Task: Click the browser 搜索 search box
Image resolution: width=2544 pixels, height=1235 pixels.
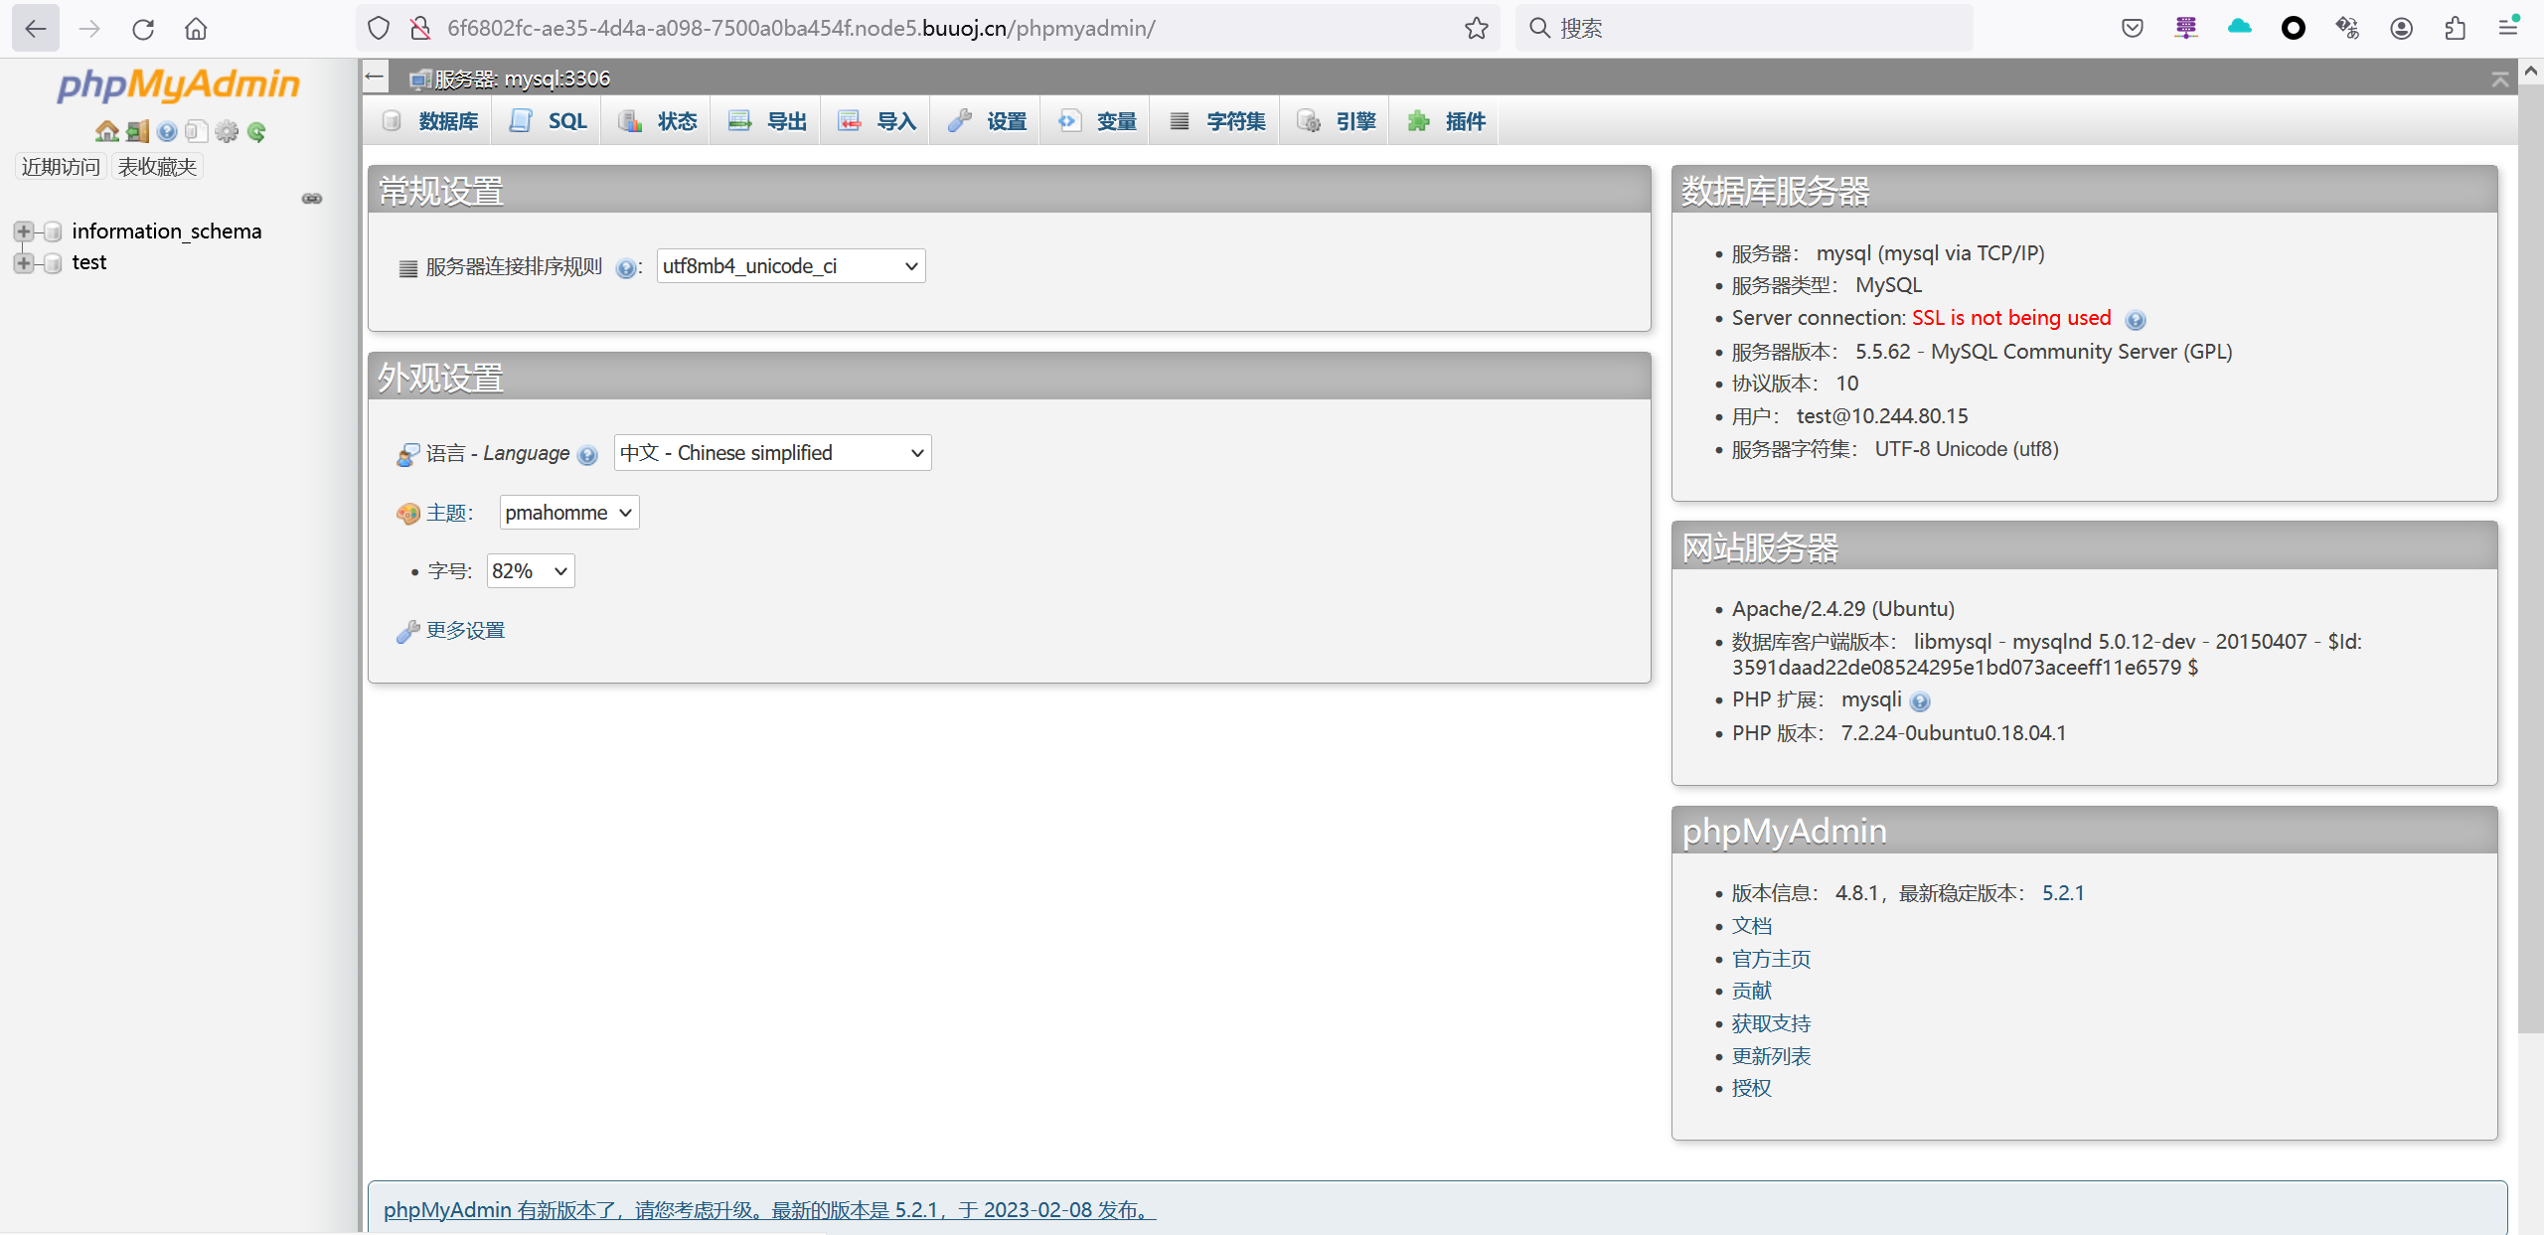Action: click(x=1744, y=29)
